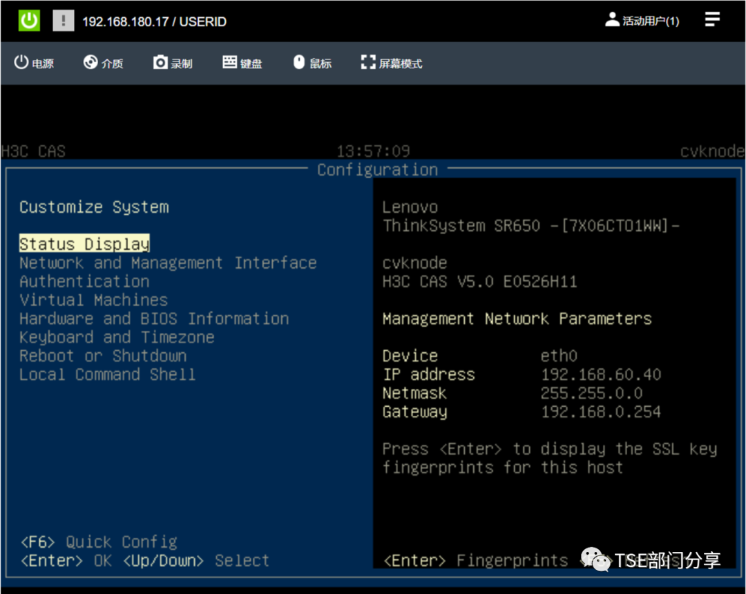The height and width of the screenshot is (594, 746).
Task: Open the 屏幕模式 screen mode menu
Action: 392,63
